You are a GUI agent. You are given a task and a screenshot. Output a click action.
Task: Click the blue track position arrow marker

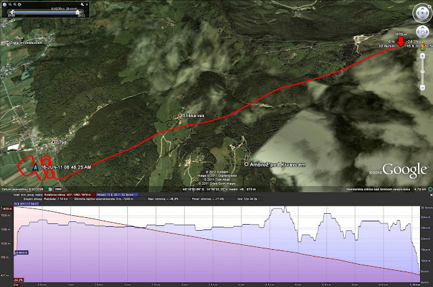[35, 167]
